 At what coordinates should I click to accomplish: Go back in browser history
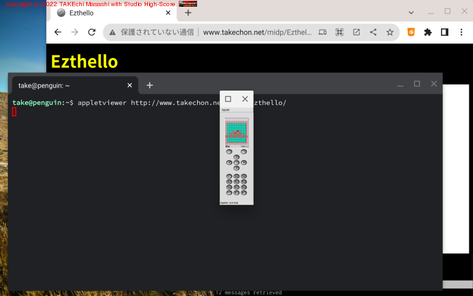pos(58,33)
